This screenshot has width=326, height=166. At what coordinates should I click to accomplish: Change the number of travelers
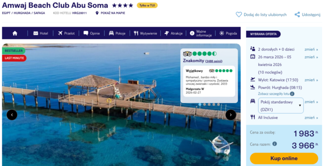[x=311, y=50]
